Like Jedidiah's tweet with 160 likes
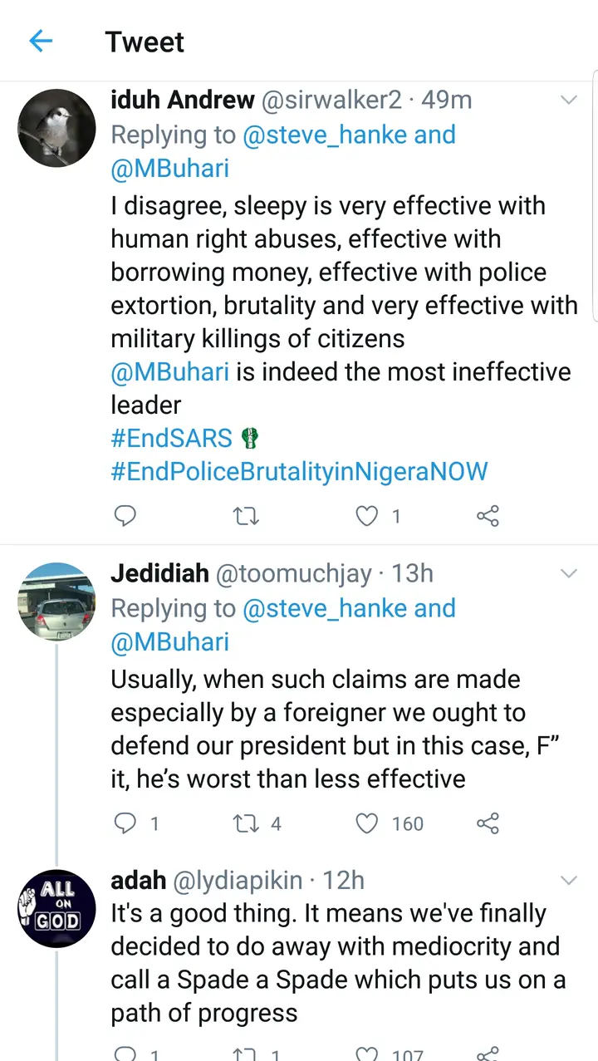This screenshot has height=1061, width=598. [366, 823]
